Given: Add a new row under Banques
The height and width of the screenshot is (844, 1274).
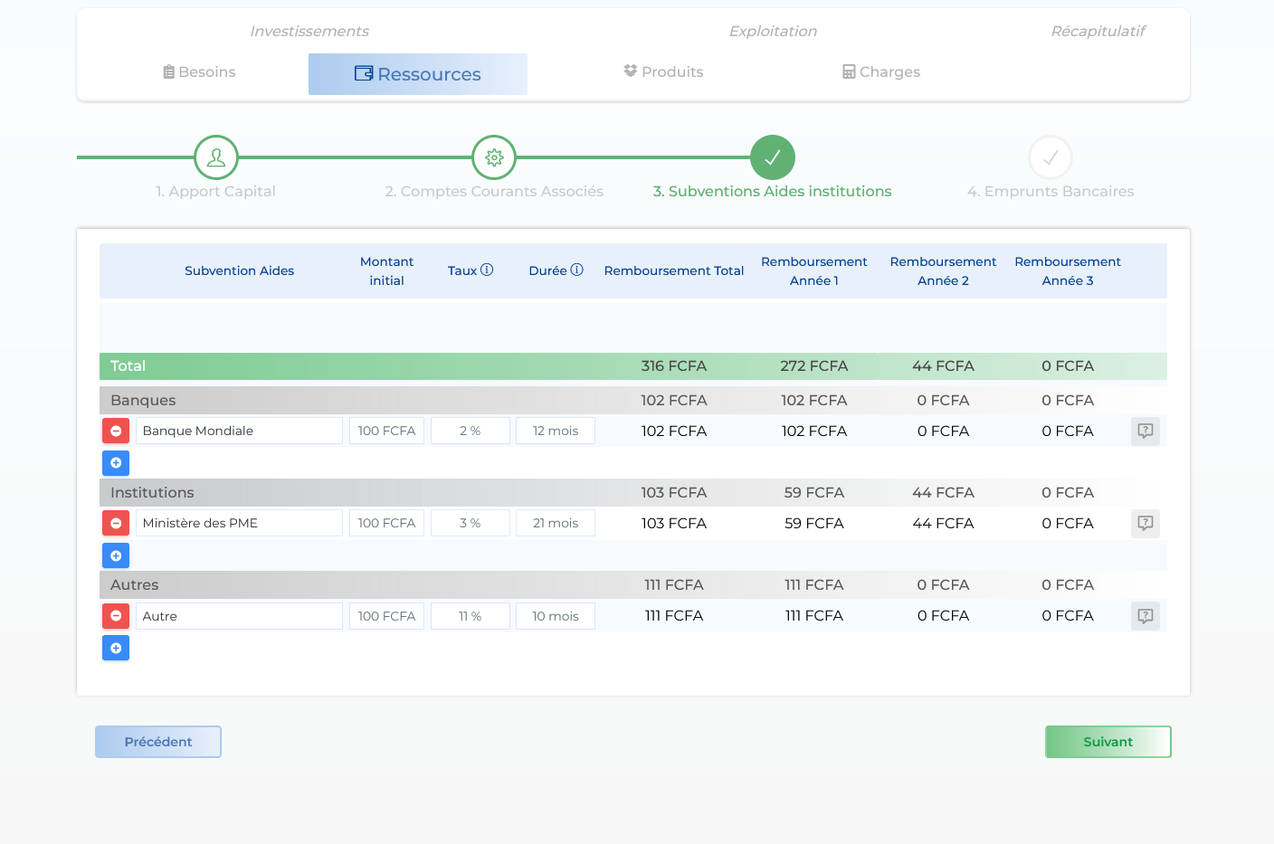Looking at the screenshot, I should (116, 463).
